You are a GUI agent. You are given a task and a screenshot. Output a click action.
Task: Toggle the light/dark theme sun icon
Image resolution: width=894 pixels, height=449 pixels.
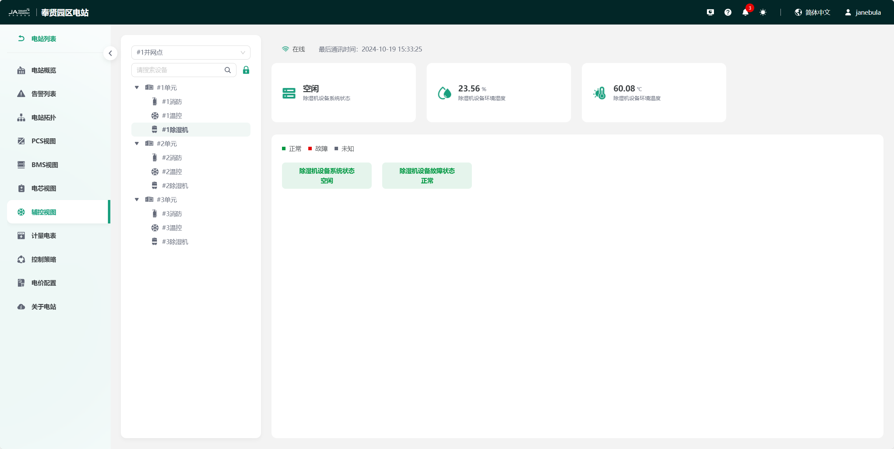(763, 13)
